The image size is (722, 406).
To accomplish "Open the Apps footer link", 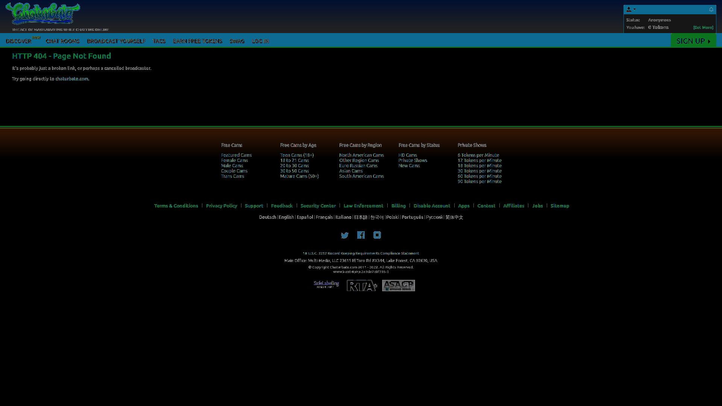I will pyautogui.click(x=464, y=206).
